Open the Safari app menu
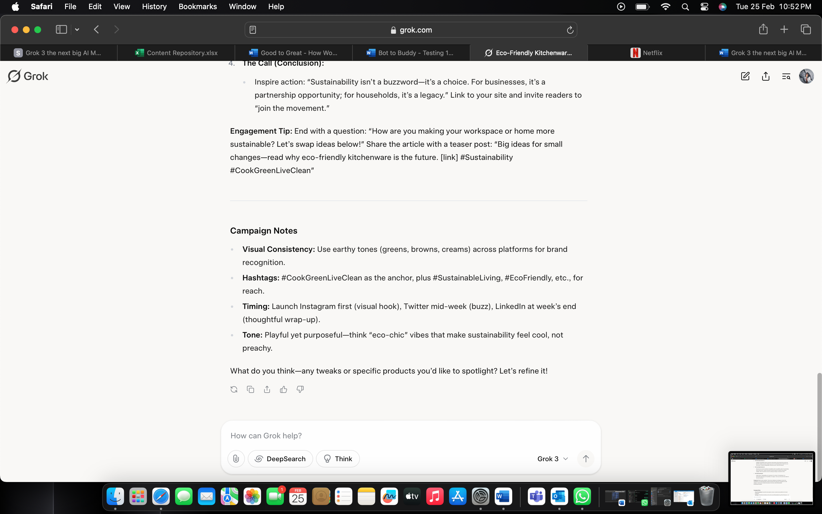The height and width of the screenshot is (514, 822). pos(41,7)
